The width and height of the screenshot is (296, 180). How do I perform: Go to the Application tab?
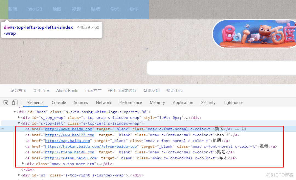tap(183, 103)
